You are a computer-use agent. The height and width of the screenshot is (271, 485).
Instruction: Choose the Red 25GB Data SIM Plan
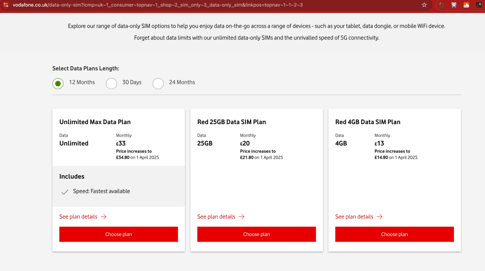coord(256,234)
